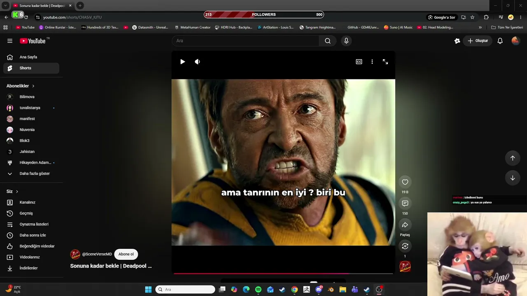Open Geçmiş history in sidebar
527x296 pixels.
point(31,213)
